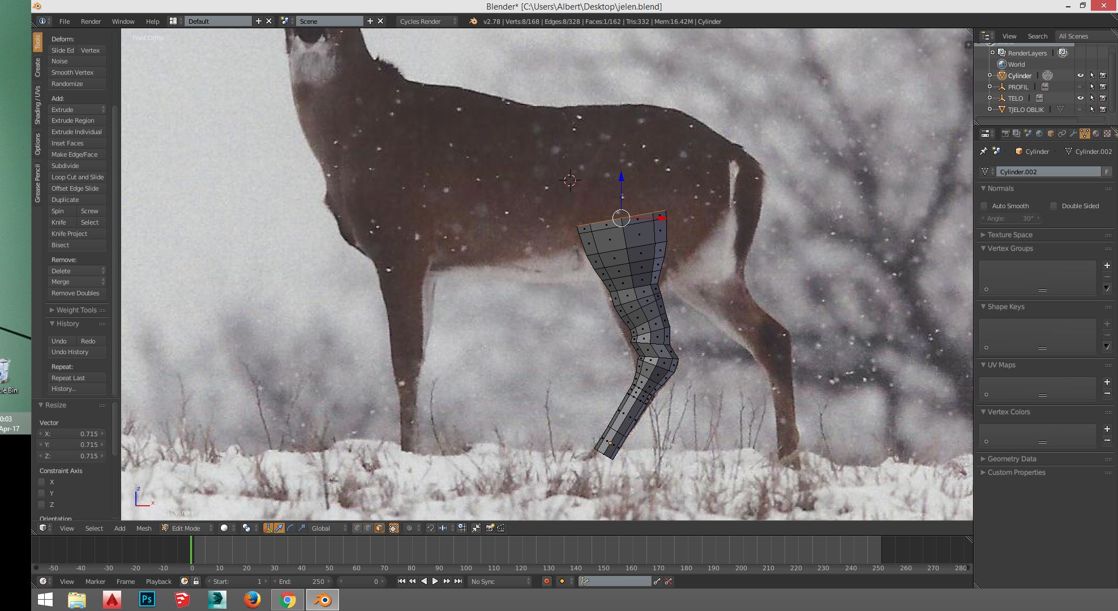This screenshot has width=1118, height=611.
Task: Open Photoshop from the taskbar
Action: pyautogui.click(x=147, y=600)
